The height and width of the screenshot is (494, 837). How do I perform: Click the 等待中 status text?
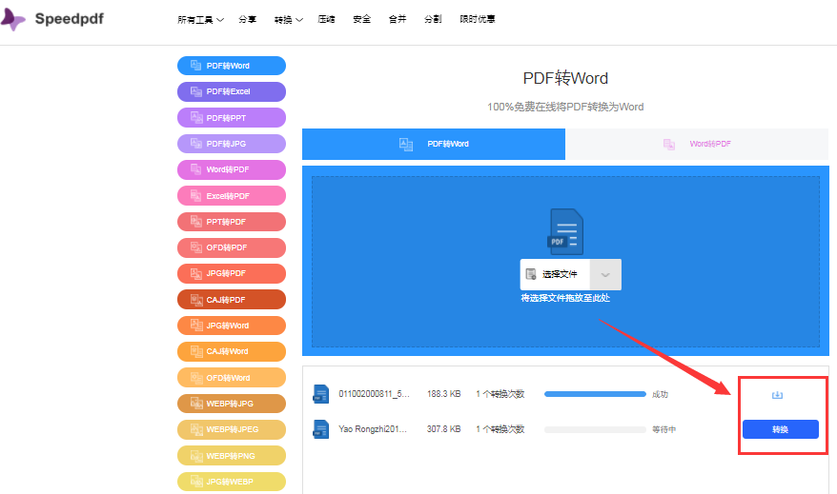664,429
